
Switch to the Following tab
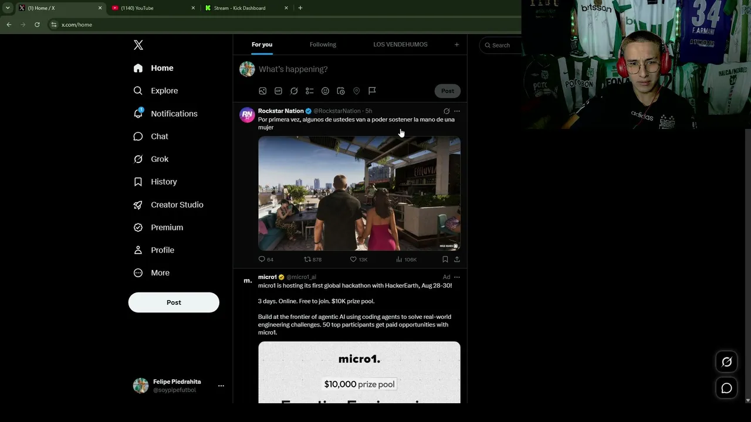tap(323, 45)
